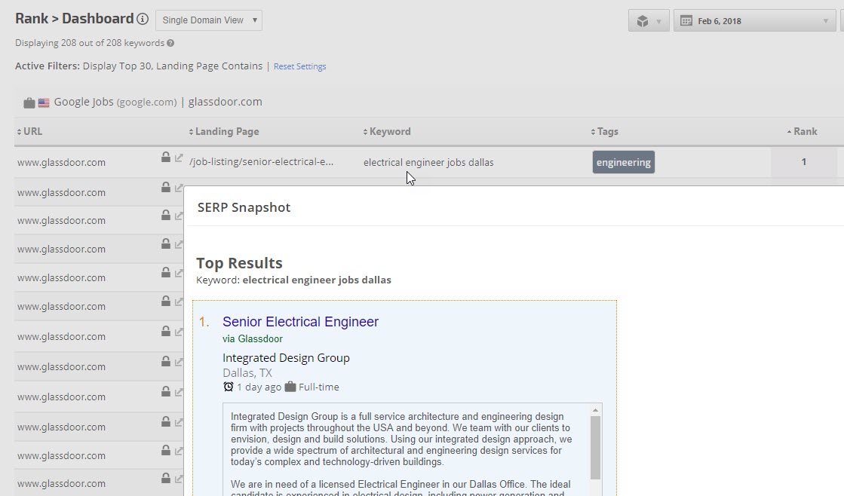Click the job description scrollbar thumb
Image resolution: width=844 pixels, height=496 pixels.
point(594,446)
